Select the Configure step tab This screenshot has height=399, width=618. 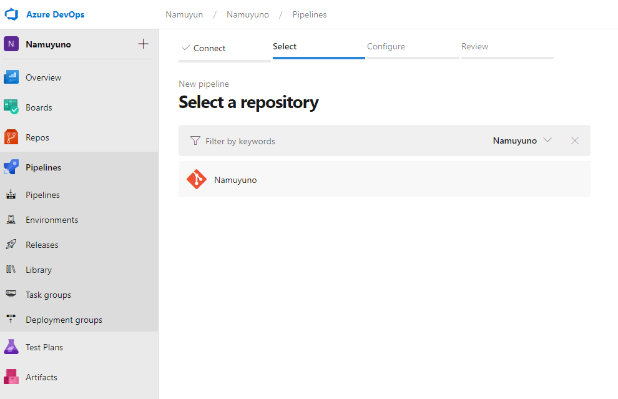coord(386,47)
